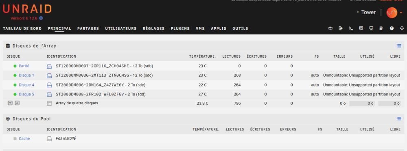Click the drive icon for the Parité disk
Screen dimensions: 407x151
tap(49, 66)
